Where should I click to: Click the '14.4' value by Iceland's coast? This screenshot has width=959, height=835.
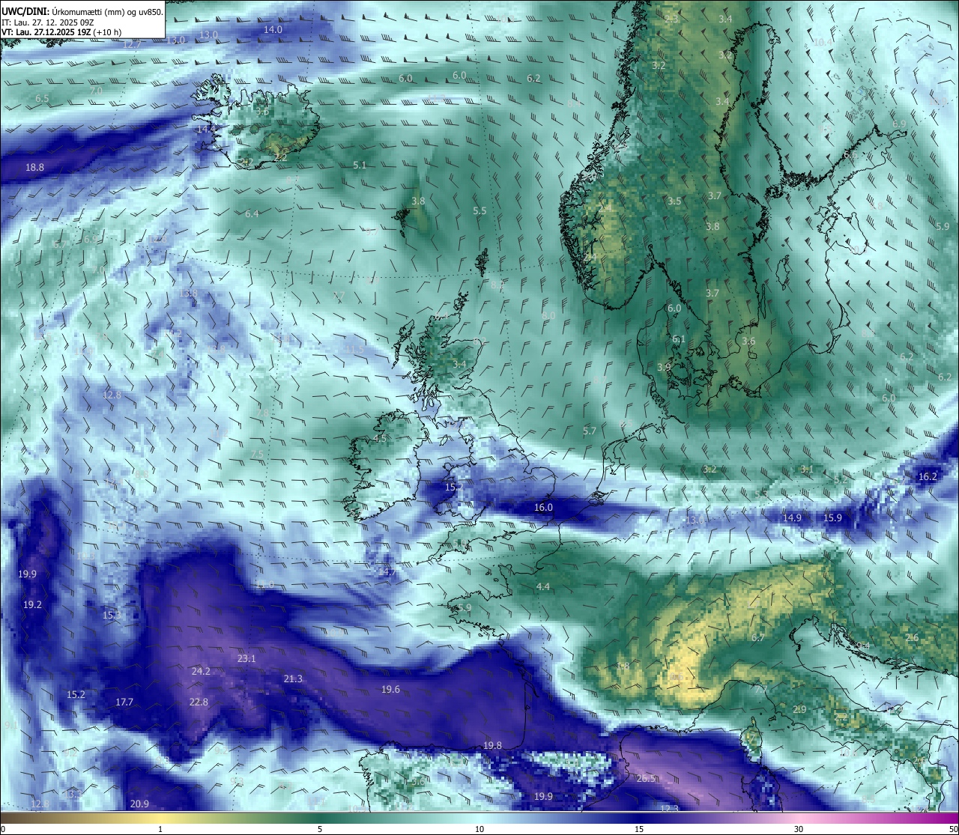[206, 129]
